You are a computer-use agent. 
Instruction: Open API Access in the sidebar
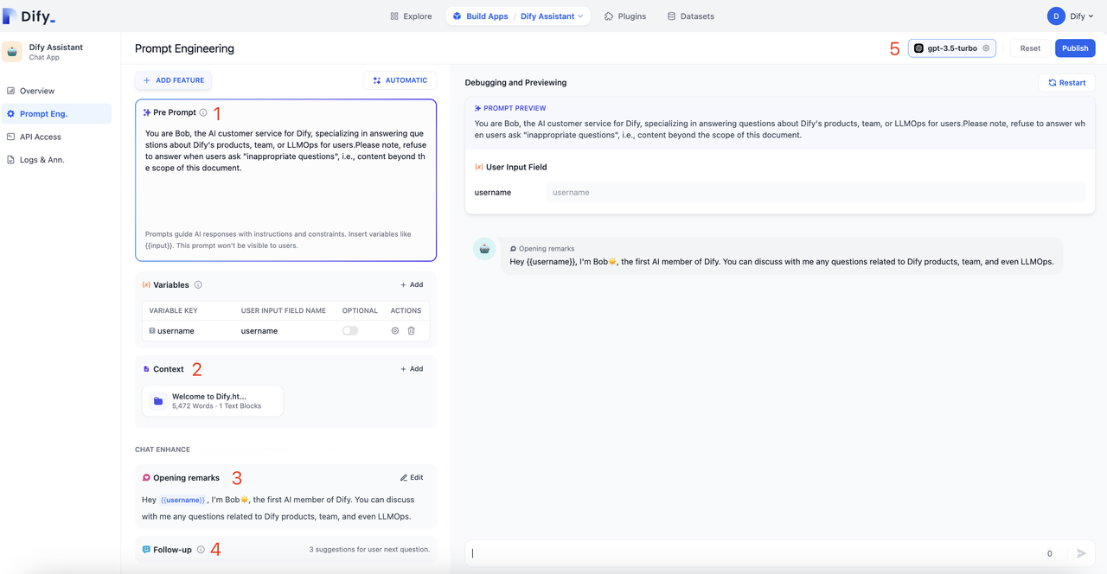point(55,137)
